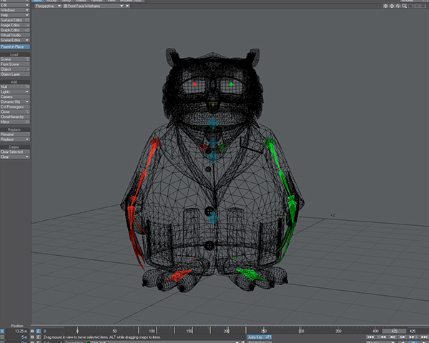Click the Rename button
The height and width of the screenshot is (343, 429).
click(15, 134)
